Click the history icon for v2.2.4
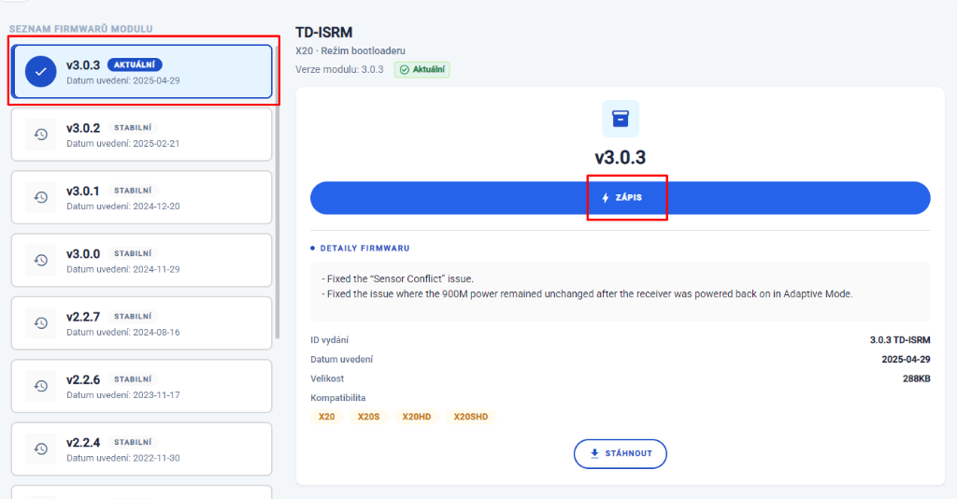Viewport: 957px width, 499px height. coord(41,449)
